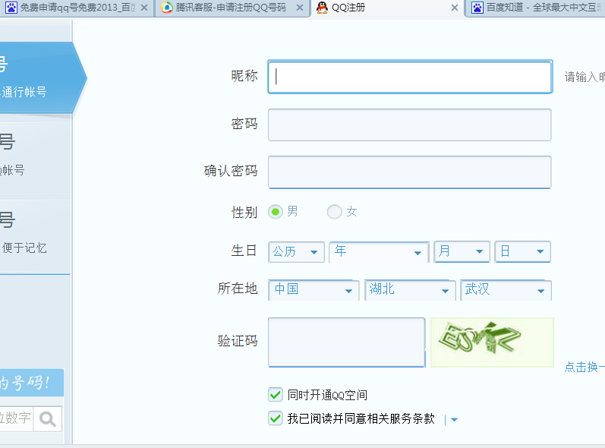Click the Baidu paw icon on 百度知道 tab
605x448 pixels.
click(x=477, y=8)
